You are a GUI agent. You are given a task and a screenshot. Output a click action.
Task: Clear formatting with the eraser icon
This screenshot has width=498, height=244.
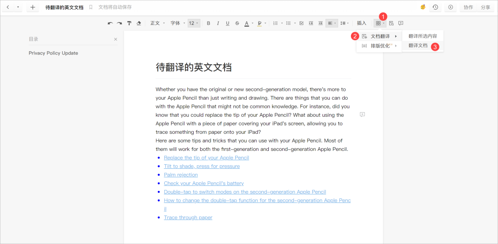139,23
